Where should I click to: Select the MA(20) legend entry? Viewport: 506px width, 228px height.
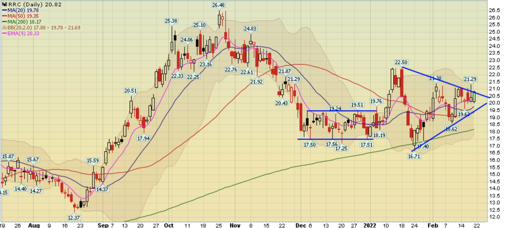point(21,11)
